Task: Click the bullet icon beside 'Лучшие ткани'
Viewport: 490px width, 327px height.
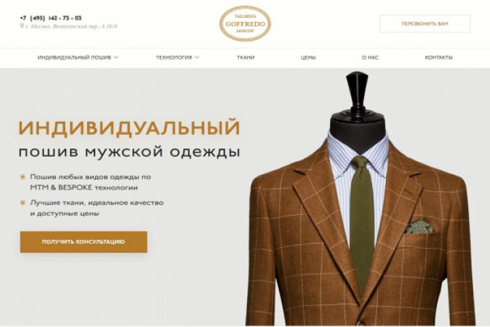Action: tap(22, 203)
